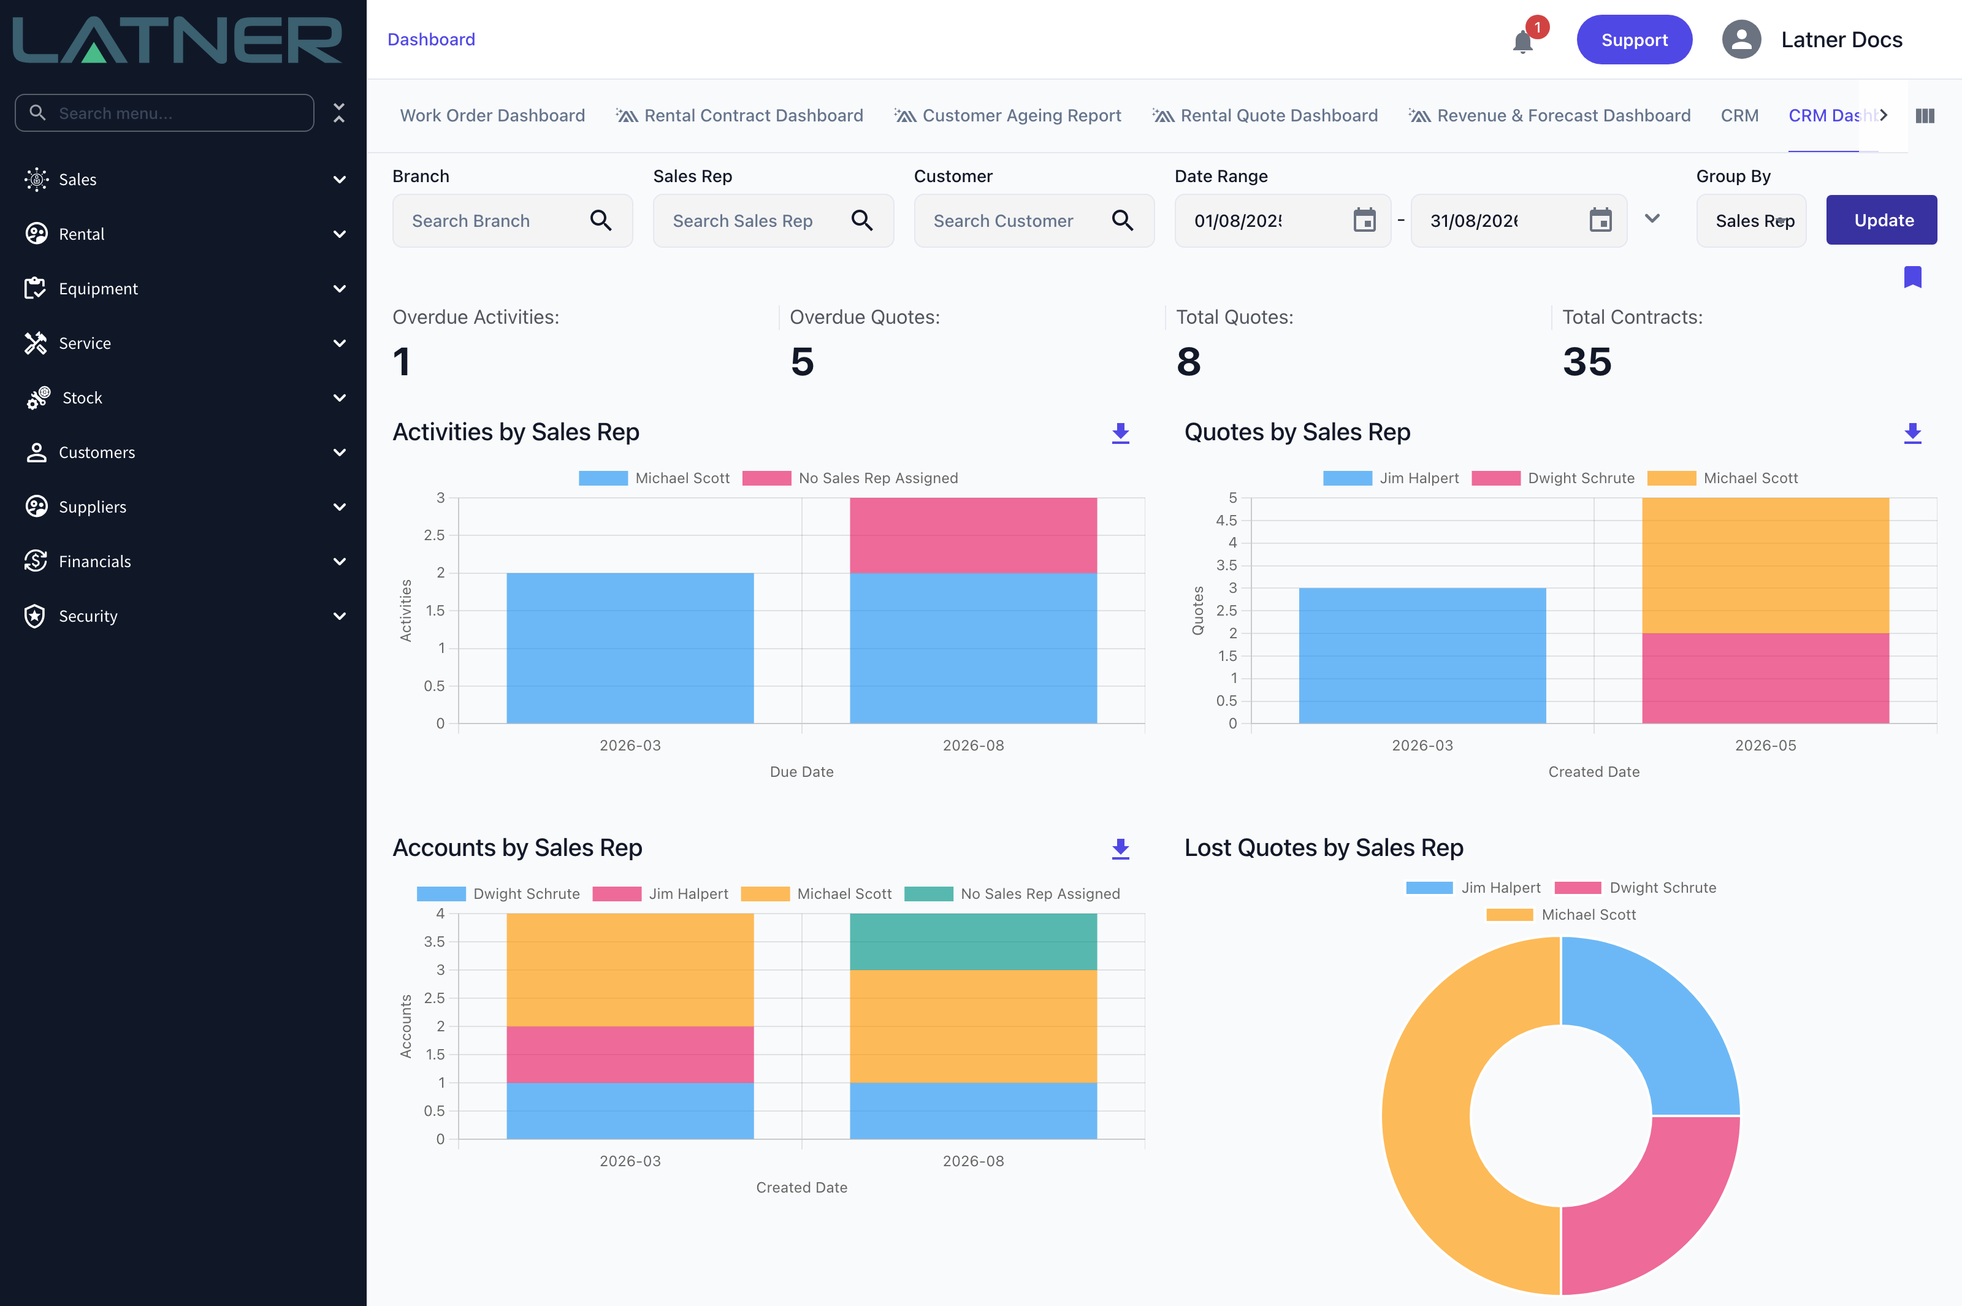Switch to the CRM tab
This screenshot has height=1306, width=1962.
(x=1739, y=116)
